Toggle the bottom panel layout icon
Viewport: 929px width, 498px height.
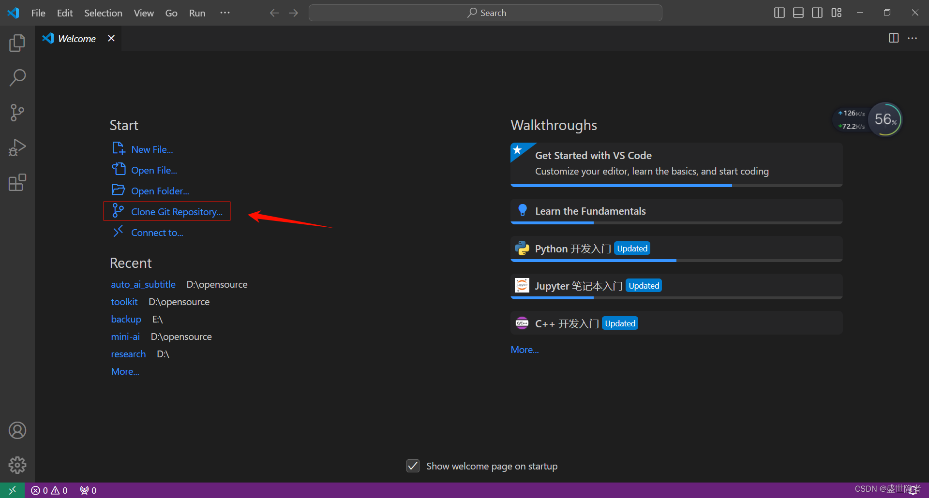coord(798,13)
